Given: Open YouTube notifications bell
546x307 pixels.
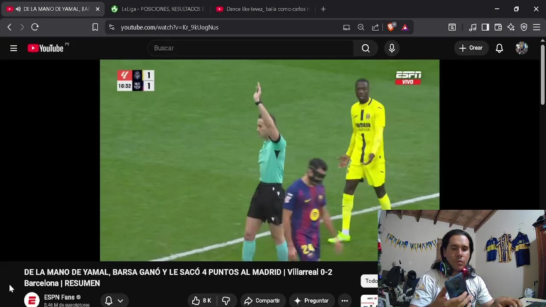Looking at the screenshot, I should [499, 48].
